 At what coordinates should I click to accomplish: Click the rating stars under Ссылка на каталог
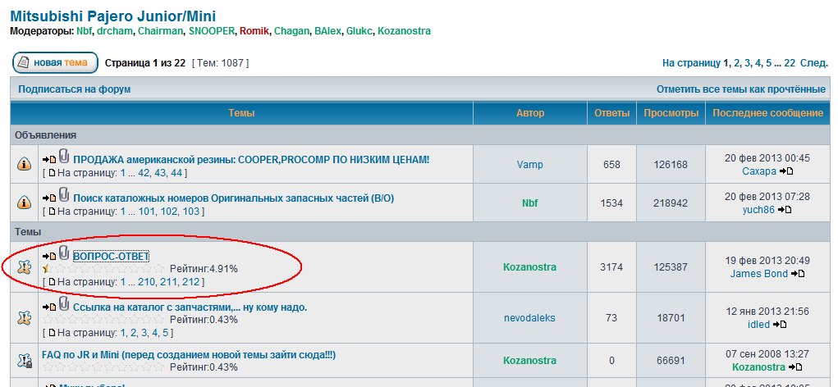coord(103,320)
